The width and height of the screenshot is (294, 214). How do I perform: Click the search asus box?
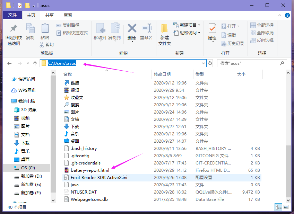tap(252, 63)
